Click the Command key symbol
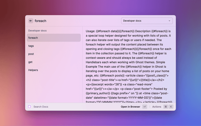This screenshot has width=201, height=126. (x=166, y=107)
